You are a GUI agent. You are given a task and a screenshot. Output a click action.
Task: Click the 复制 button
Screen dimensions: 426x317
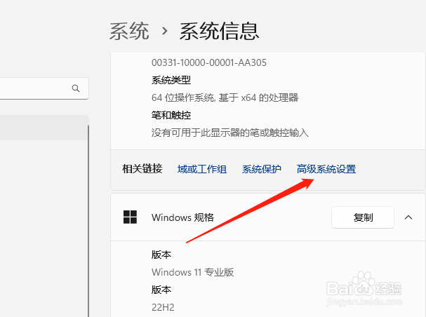tap(363, 217)
